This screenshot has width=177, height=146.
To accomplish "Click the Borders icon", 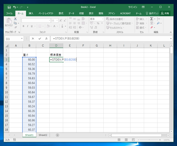I will pyautogui.click(x=40, y=26).
